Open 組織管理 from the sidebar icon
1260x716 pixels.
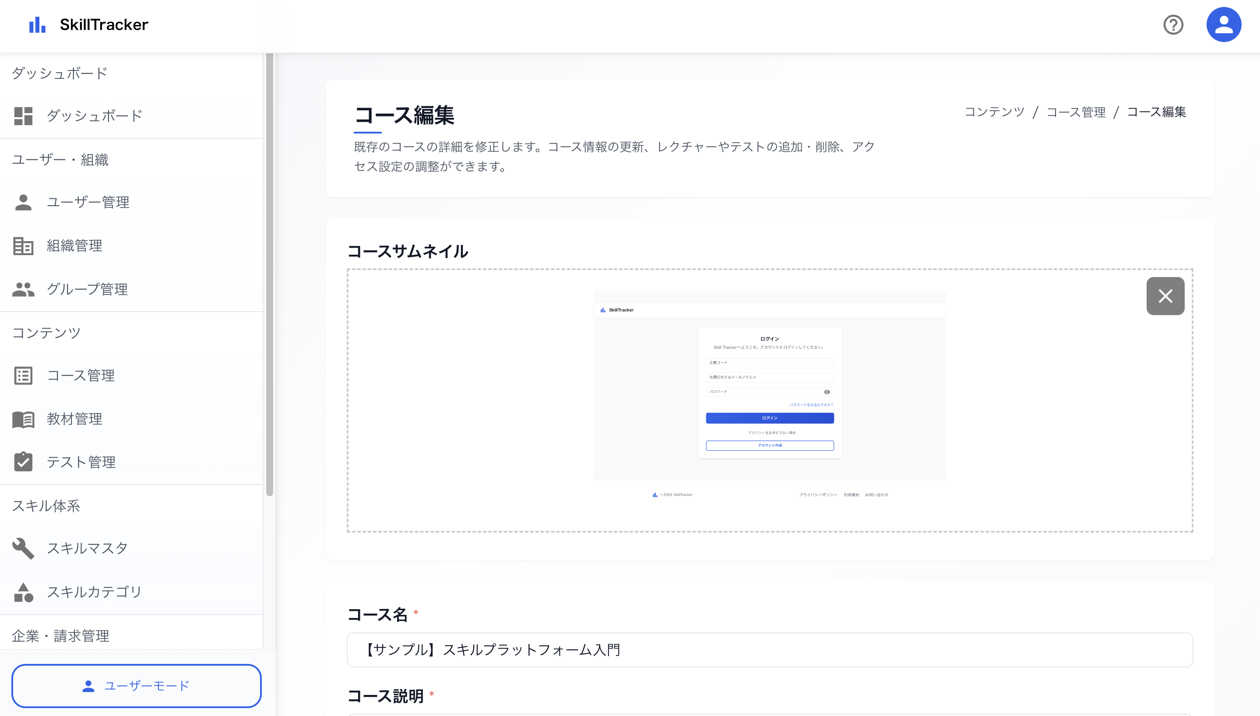[23, 246]
